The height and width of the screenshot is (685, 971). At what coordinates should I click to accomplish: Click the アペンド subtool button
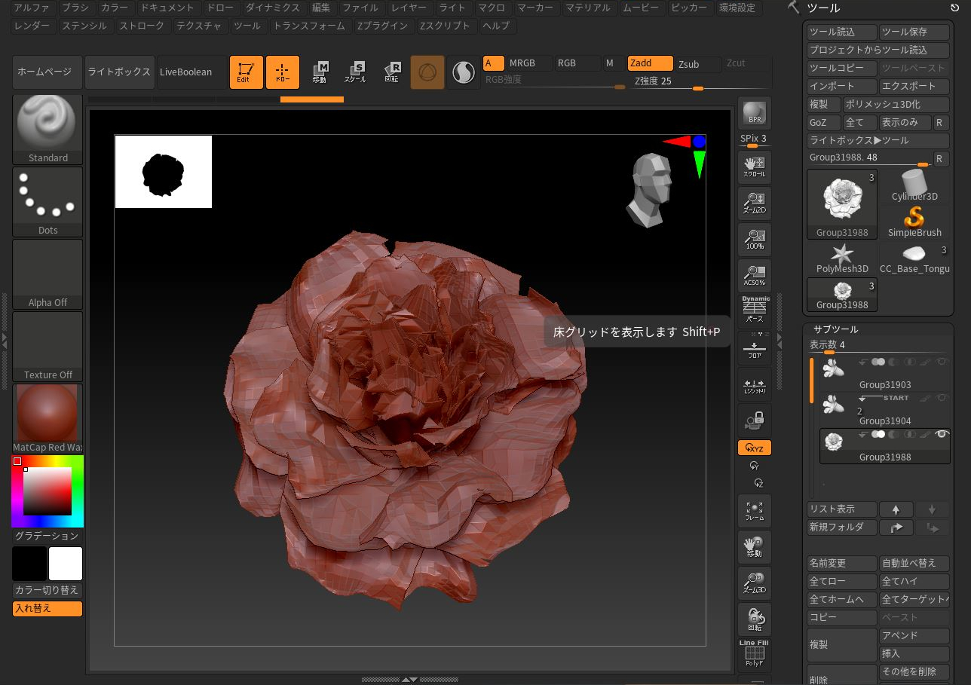(914, 636)
